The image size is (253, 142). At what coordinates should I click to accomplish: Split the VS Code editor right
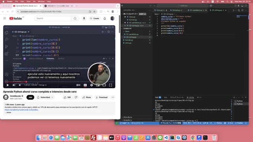click(242, 10)
